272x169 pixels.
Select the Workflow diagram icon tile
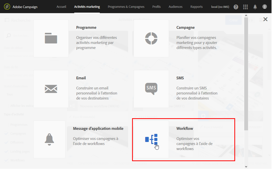pyautogui.click(x=151, y=139)
